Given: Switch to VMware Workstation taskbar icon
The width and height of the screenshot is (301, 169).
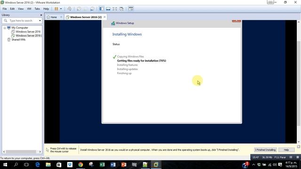Looking at the screenshot, I should pyautogui.click(x=156, y=165).
